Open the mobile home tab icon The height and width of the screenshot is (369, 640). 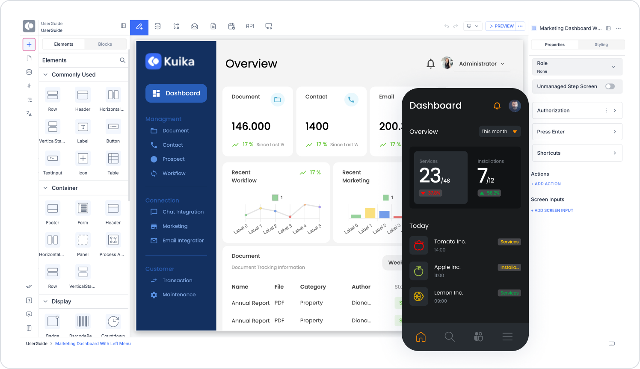point(421,337)
